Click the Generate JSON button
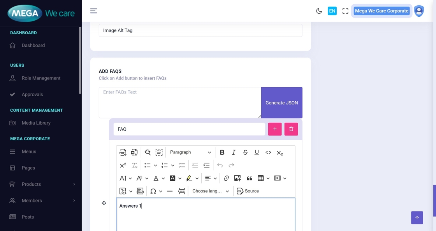Image resolution: width=436 pixels, height=231 pixels. (281, 103)
